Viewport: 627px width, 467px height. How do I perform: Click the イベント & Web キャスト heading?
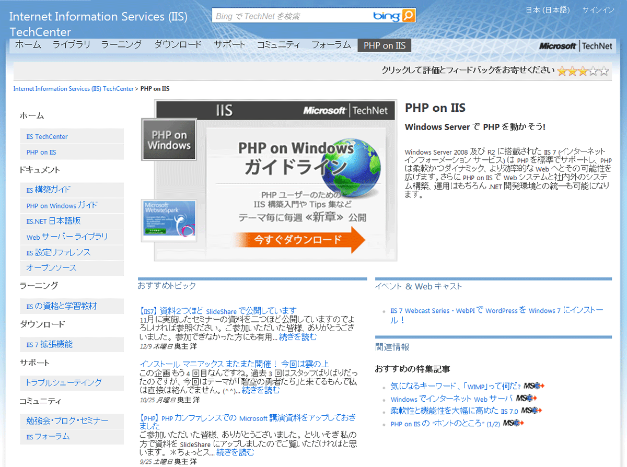pos(419,286)
